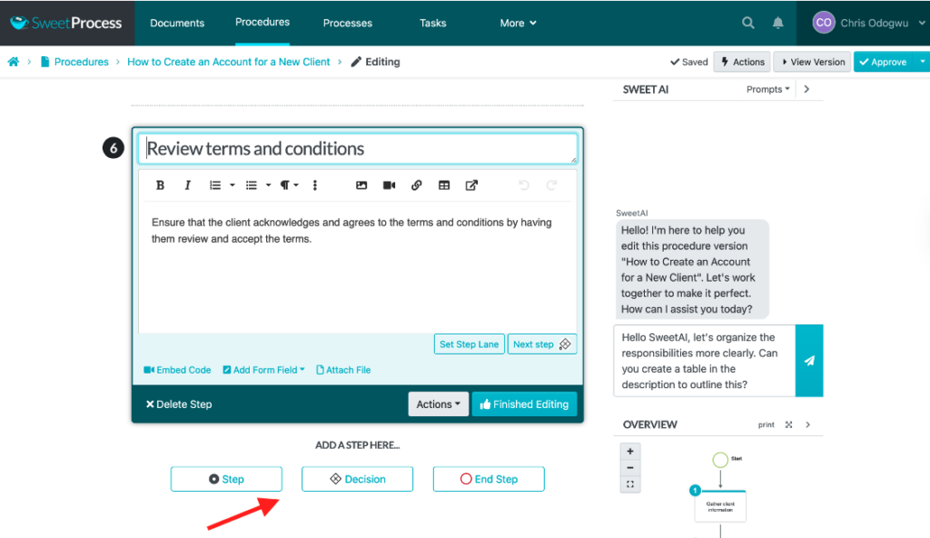Send the message to SweetAI
The height and width of the screenshot is (538, 930).
point(809,361)
